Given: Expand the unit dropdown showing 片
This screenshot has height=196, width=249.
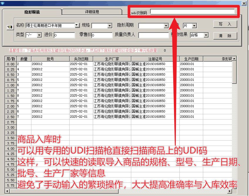Looking at the screenshot, I should [x=194, y=26].
